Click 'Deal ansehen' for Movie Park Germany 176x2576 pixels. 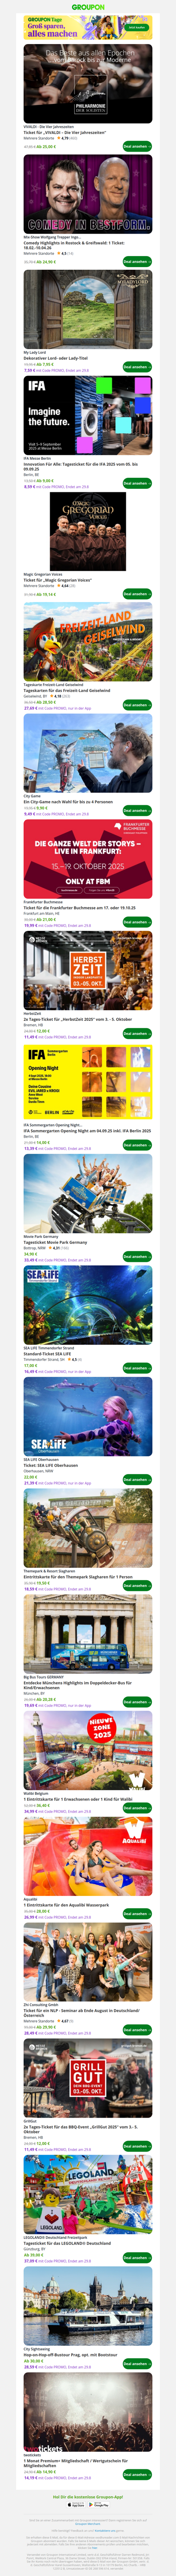[137, 1256]
